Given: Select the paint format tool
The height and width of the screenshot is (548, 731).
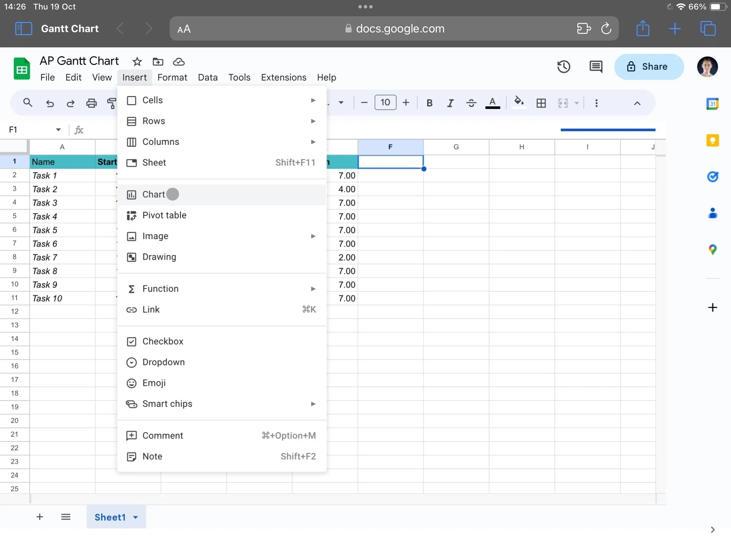Looking at the screenshot, I should coord(112,103).
